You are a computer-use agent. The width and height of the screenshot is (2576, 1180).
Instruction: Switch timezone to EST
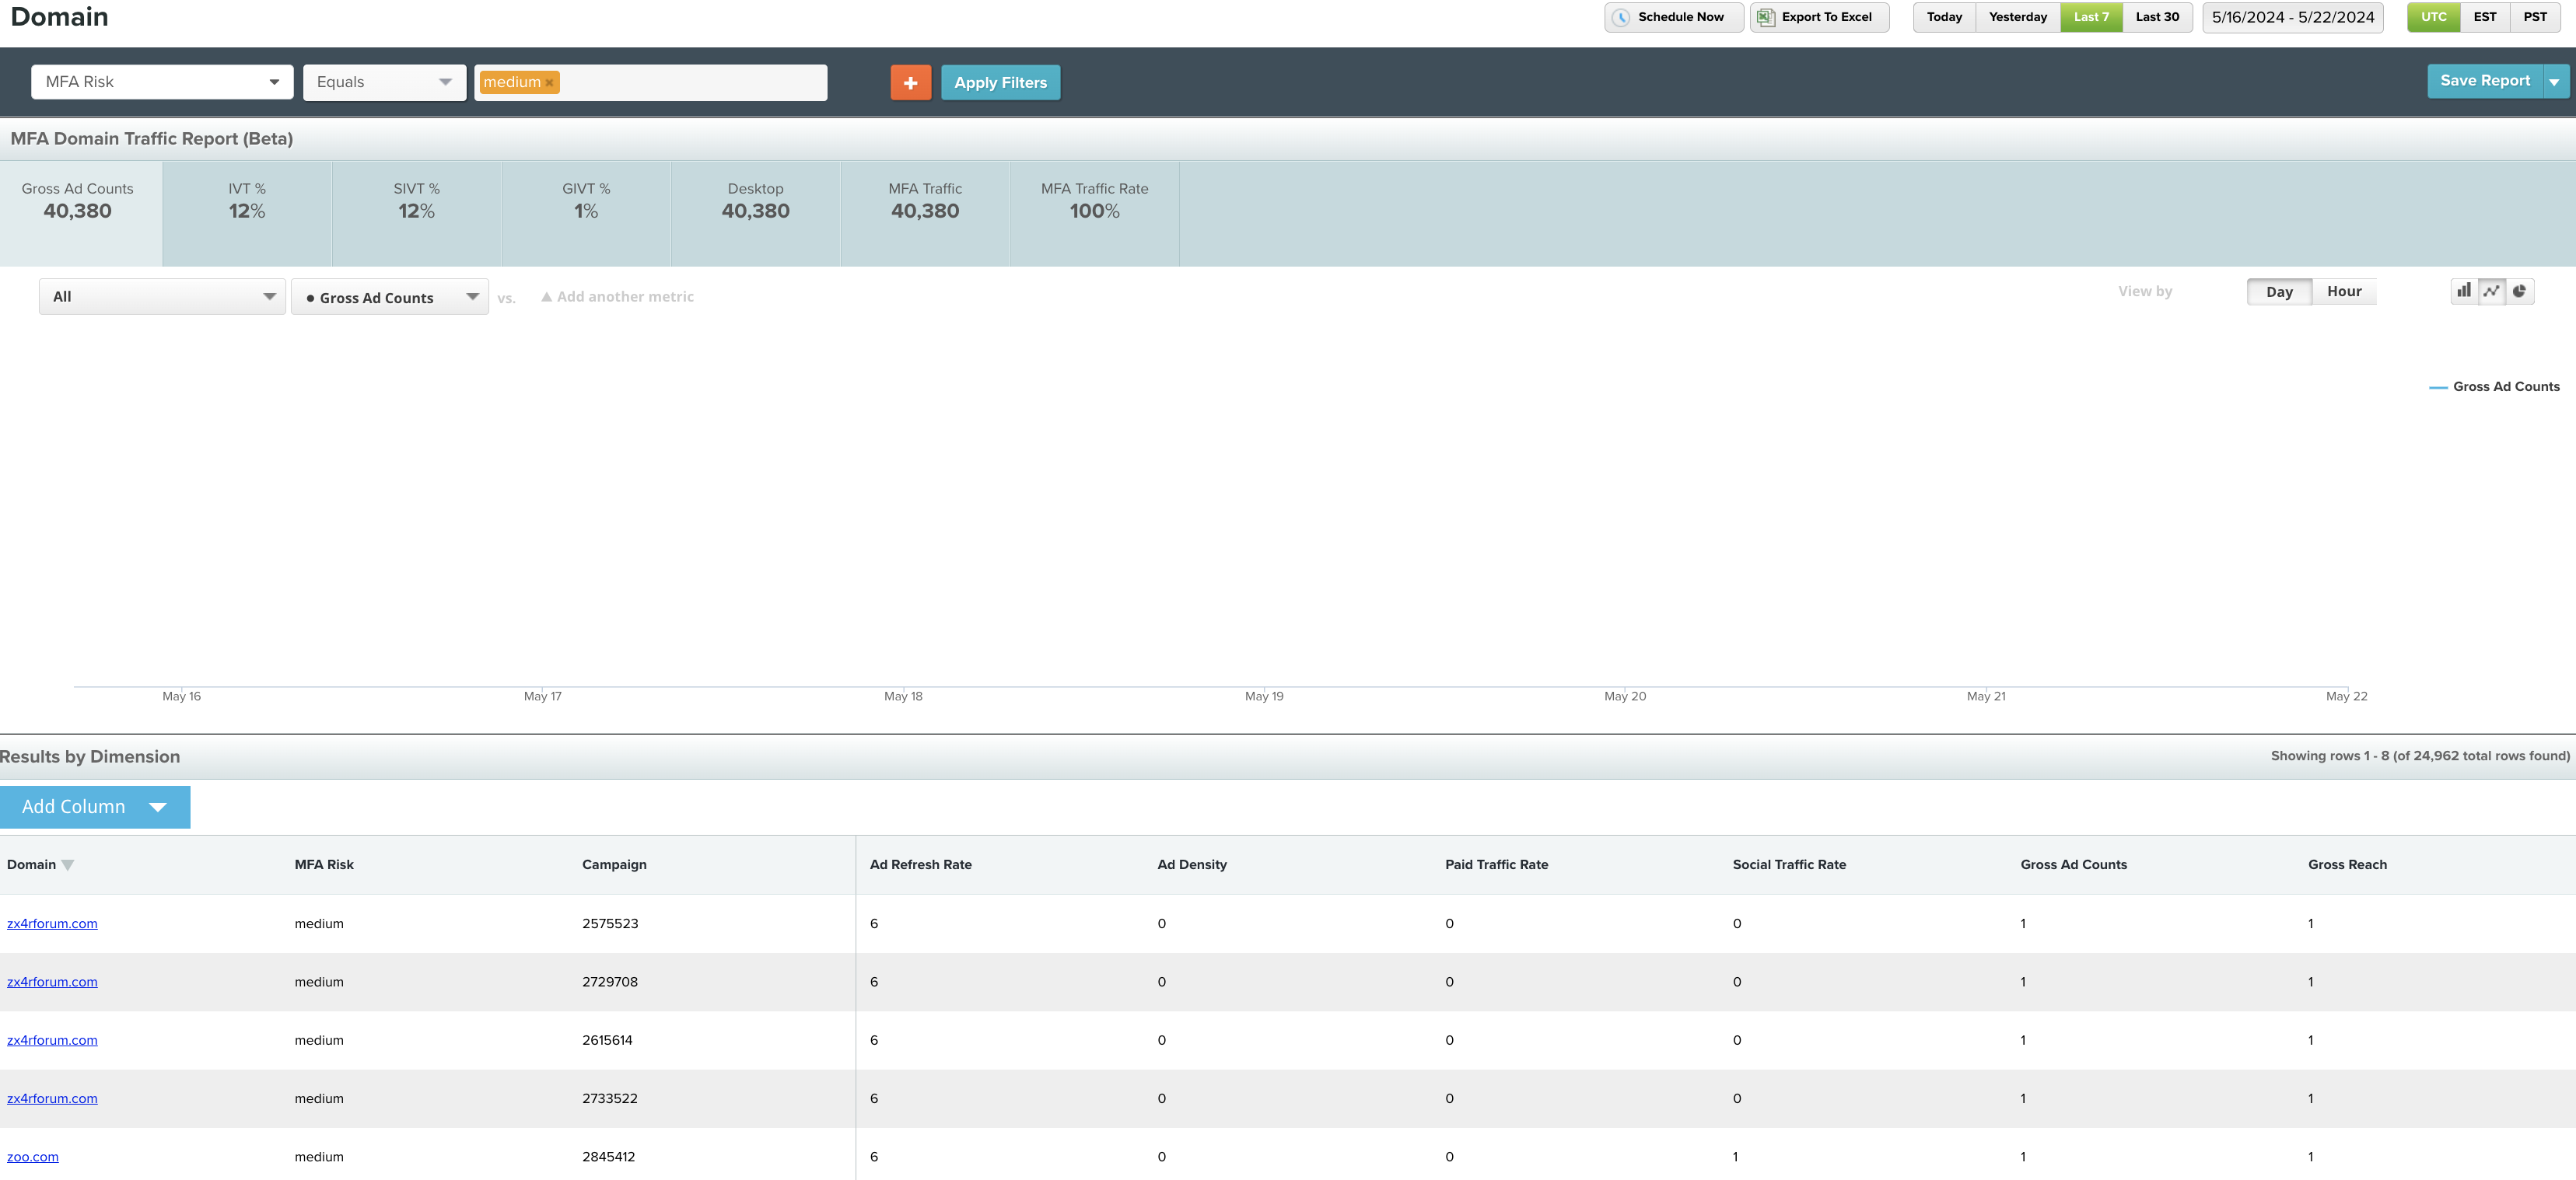[x=2484, y=17]
